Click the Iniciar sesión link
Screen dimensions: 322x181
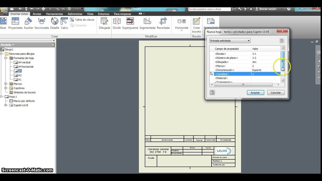point(268,9)
